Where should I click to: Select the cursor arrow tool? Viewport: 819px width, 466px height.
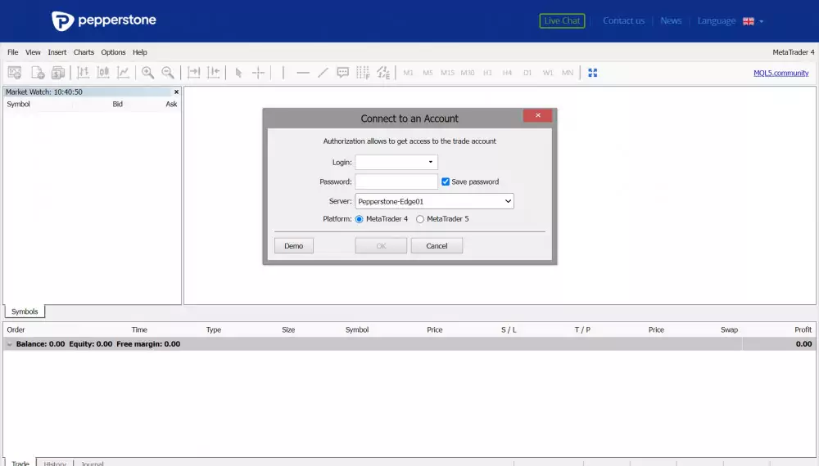coord(238,73)
